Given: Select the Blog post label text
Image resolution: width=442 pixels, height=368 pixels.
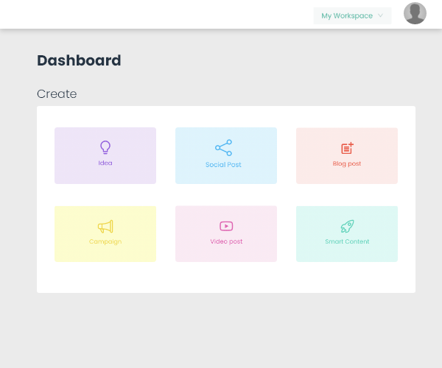Looking at the screenshot, I should pos(347,164).
